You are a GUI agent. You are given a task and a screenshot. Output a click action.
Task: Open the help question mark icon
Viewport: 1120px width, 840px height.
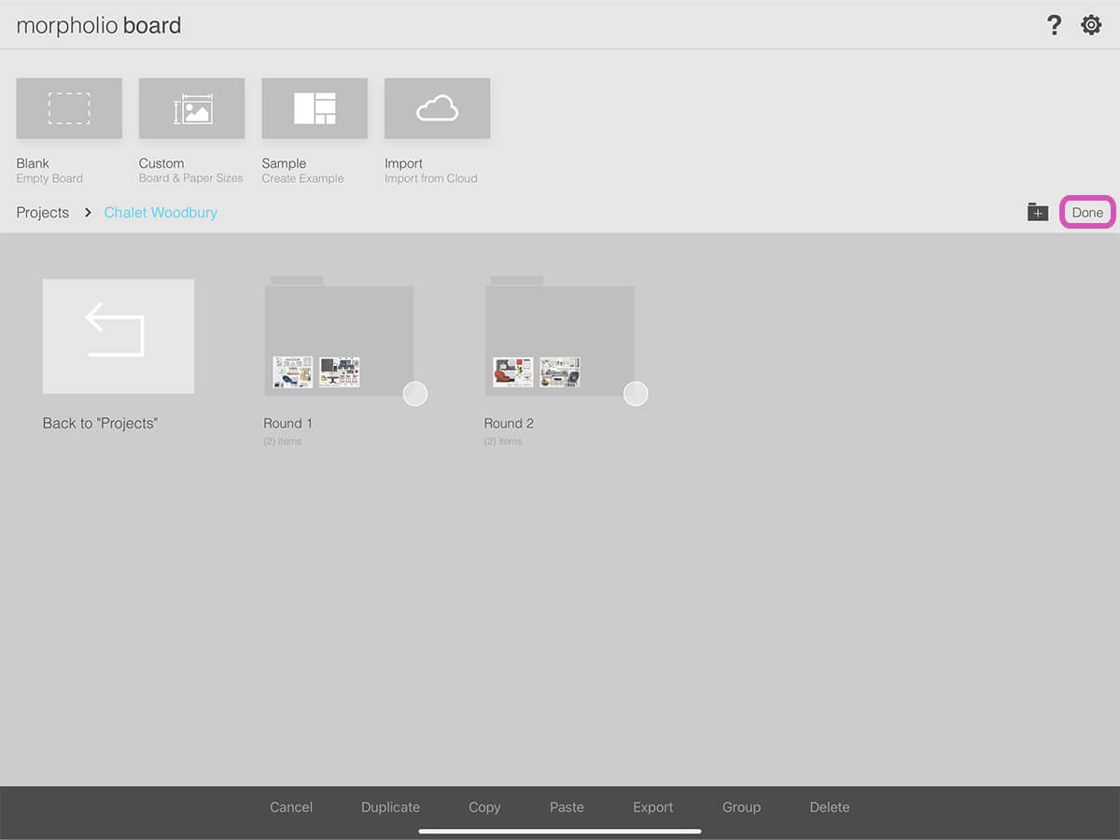click(x=1054, y=25)
